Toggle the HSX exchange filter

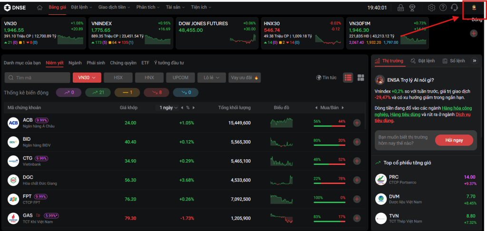[118, 77]
